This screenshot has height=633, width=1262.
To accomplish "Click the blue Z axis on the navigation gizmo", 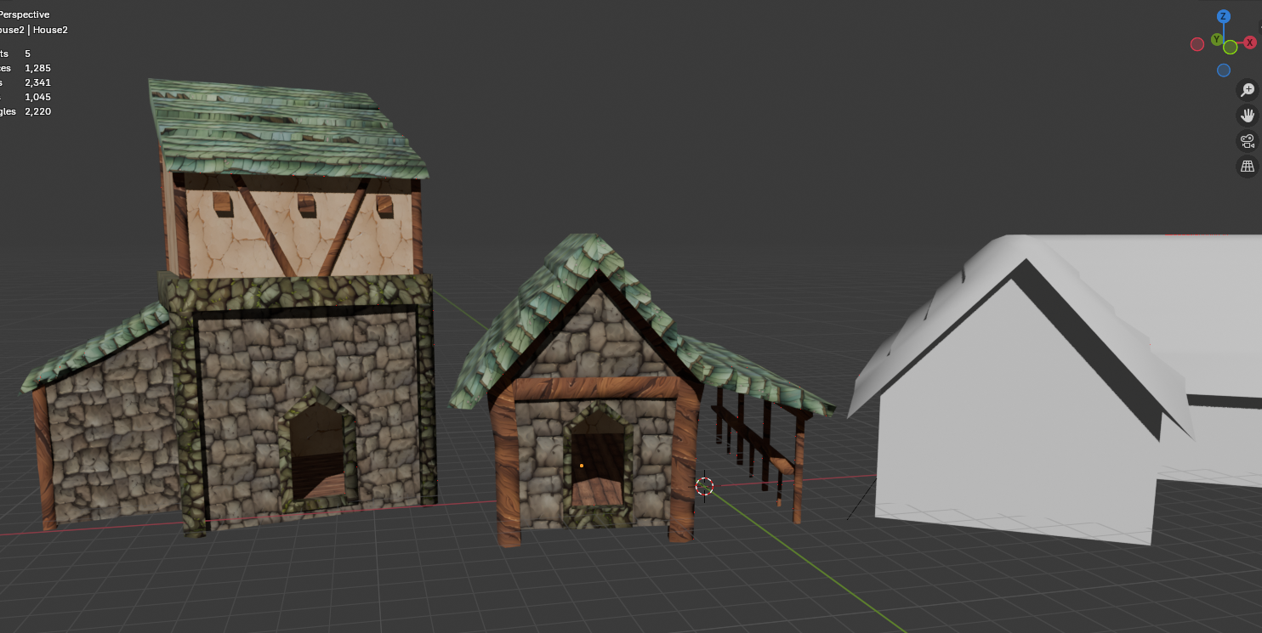I will click(1223, 16).
